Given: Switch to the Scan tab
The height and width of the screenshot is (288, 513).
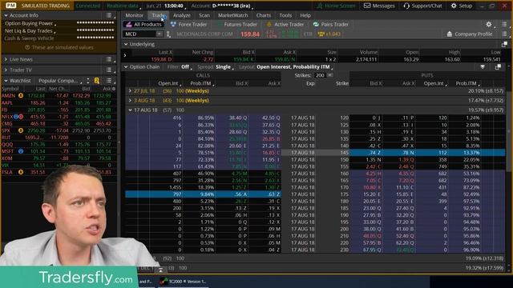Looking at the screenshot, I should pos(204,15).
